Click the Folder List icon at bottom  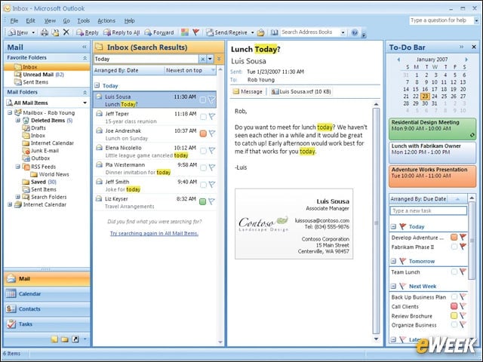[65, 339]
